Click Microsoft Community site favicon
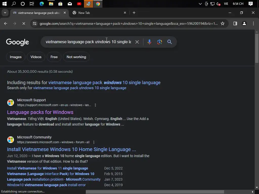 (11, 139)
